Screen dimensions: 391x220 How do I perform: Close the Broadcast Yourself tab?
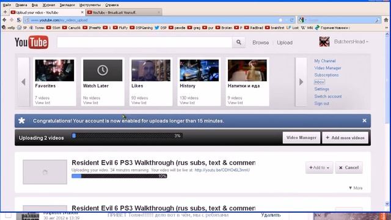click(x=159, y=12)
